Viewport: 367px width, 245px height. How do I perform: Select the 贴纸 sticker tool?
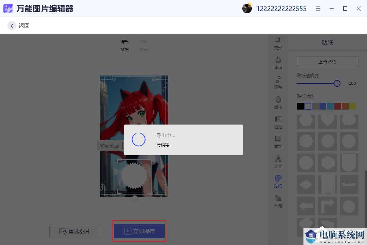[278, 181]
